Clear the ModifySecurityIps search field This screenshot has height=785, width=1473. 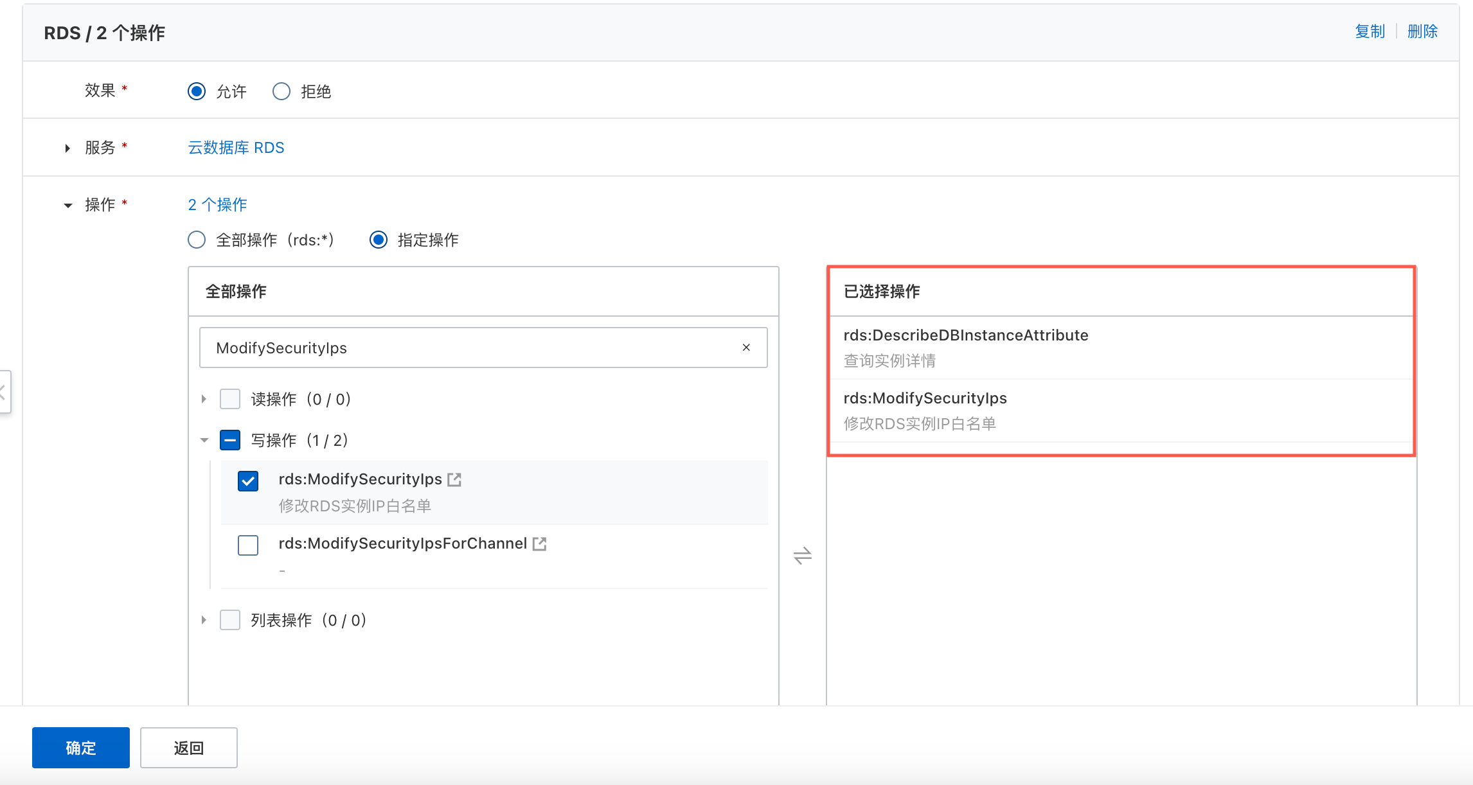[x=746, y=348]
